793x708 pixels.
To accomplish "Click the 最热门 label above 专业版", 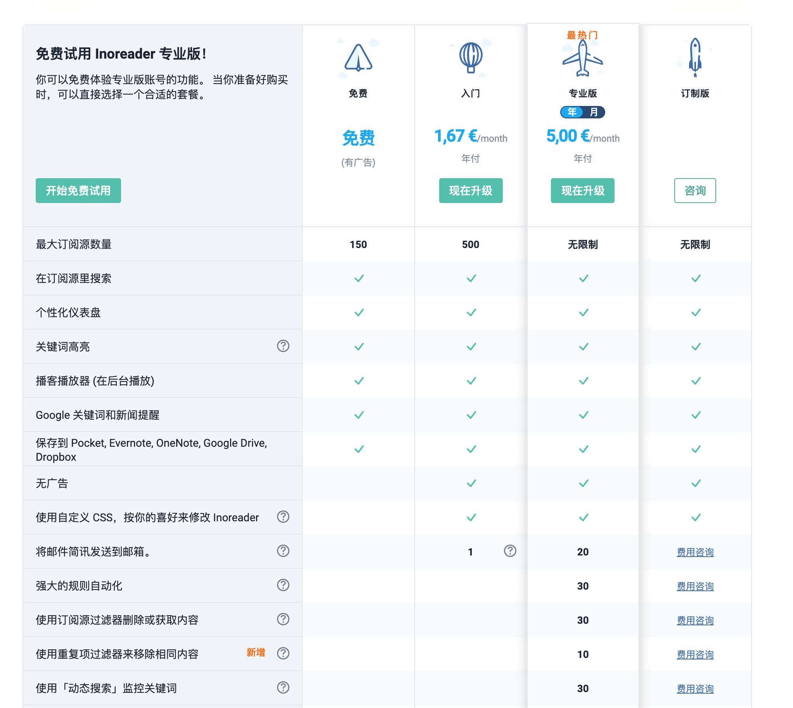I will pos(582,35).
